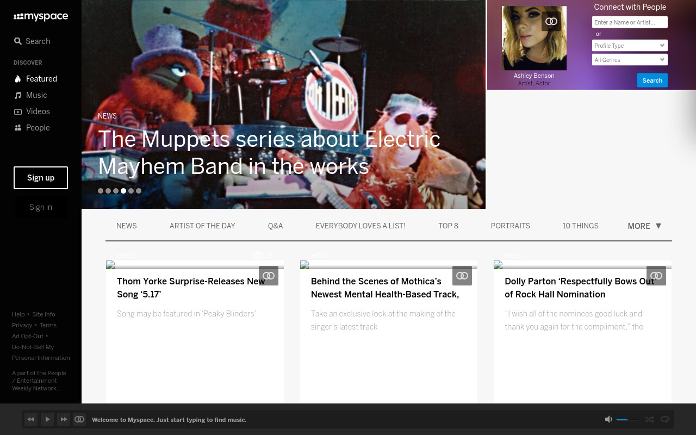The image size is (696, 435).
Task: Click the NEWS label above Muppets headline
Action: 107,116
